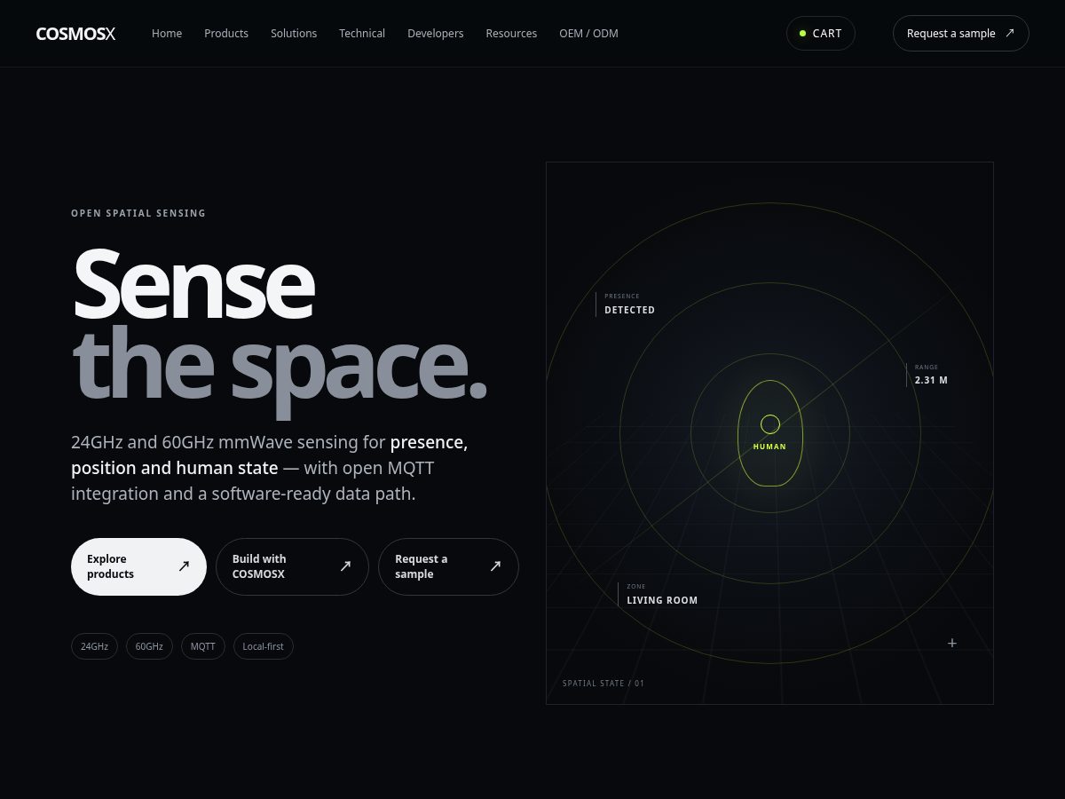Viewport: 1065px width, 799px height.
Task: Select the MQTT tag
Action: coord(203,646)
